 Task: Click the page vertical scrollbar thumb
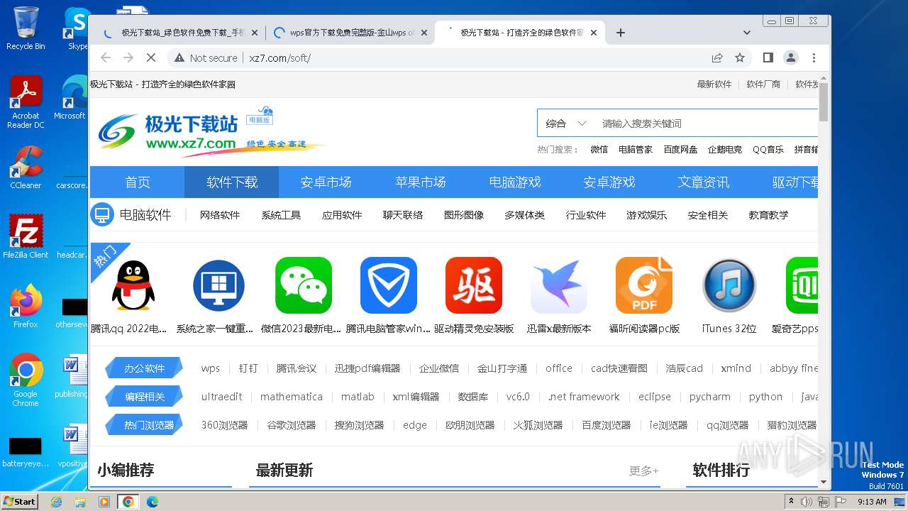(824, 101)
